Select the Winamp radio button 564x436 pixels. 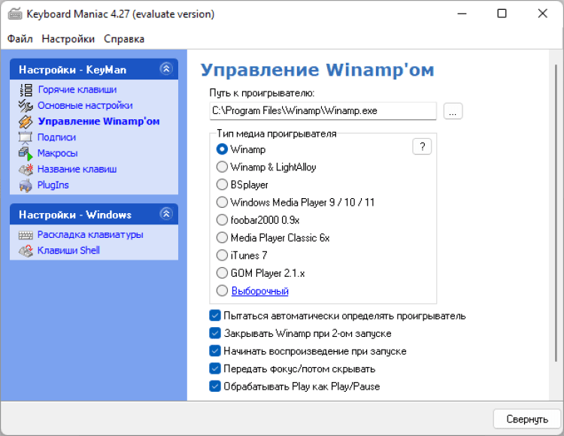[x=222, y=149]
